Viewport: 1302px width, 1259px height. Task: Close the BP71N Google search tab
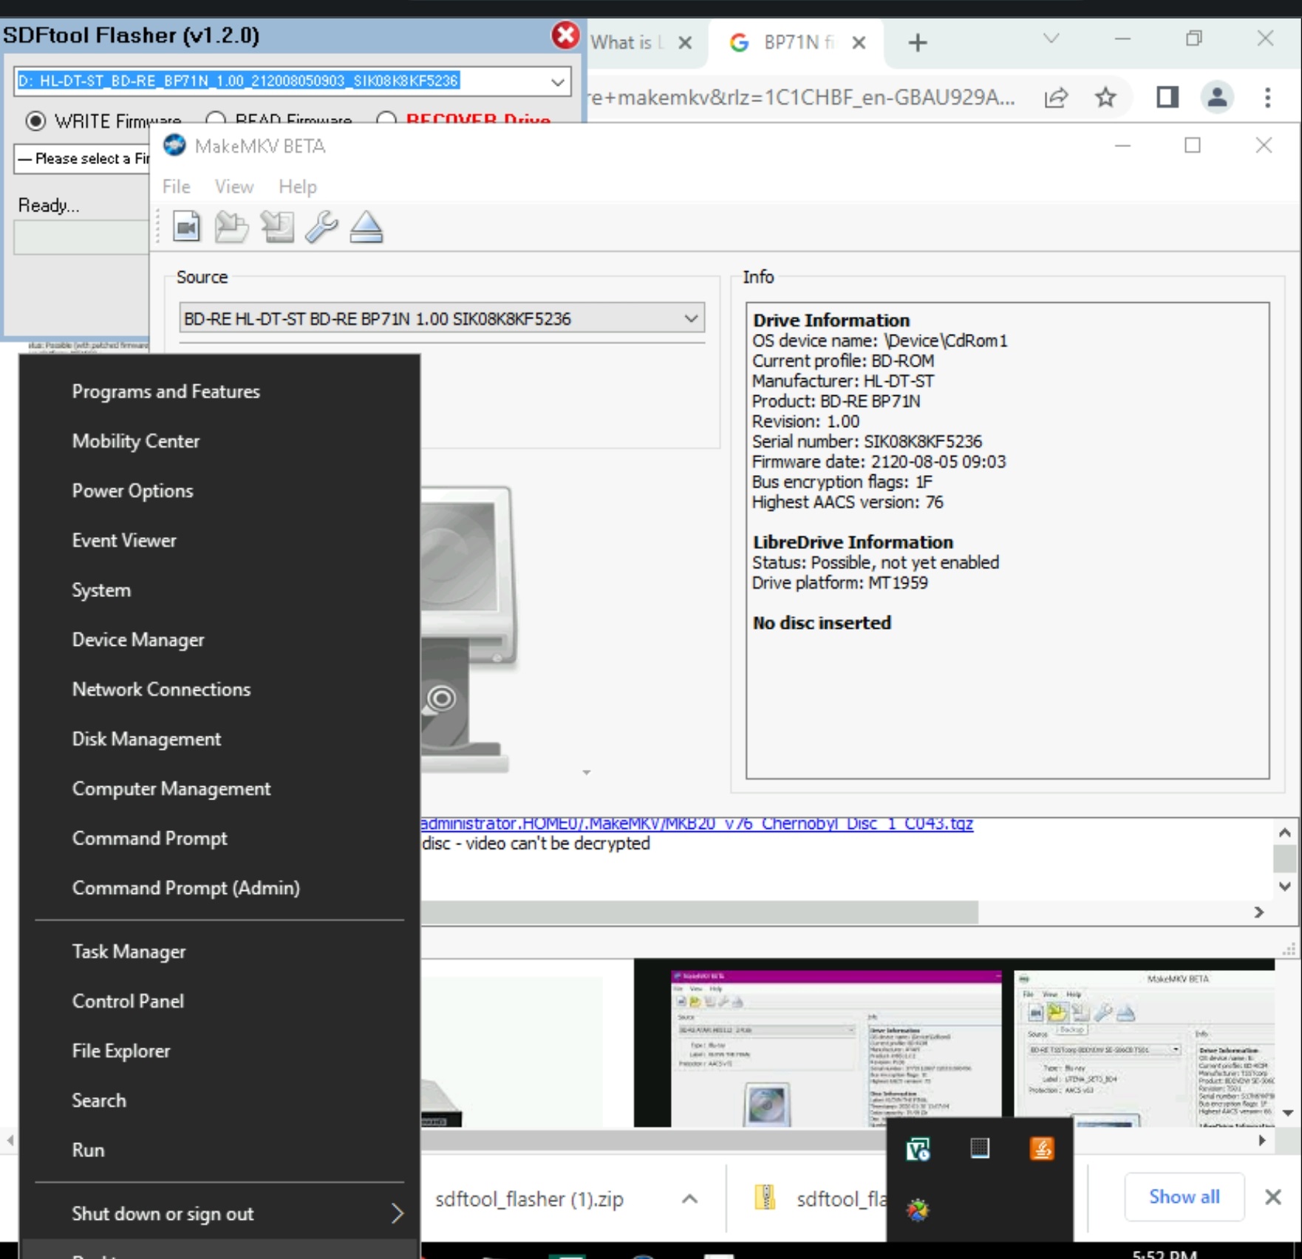(x=859, y=43)
